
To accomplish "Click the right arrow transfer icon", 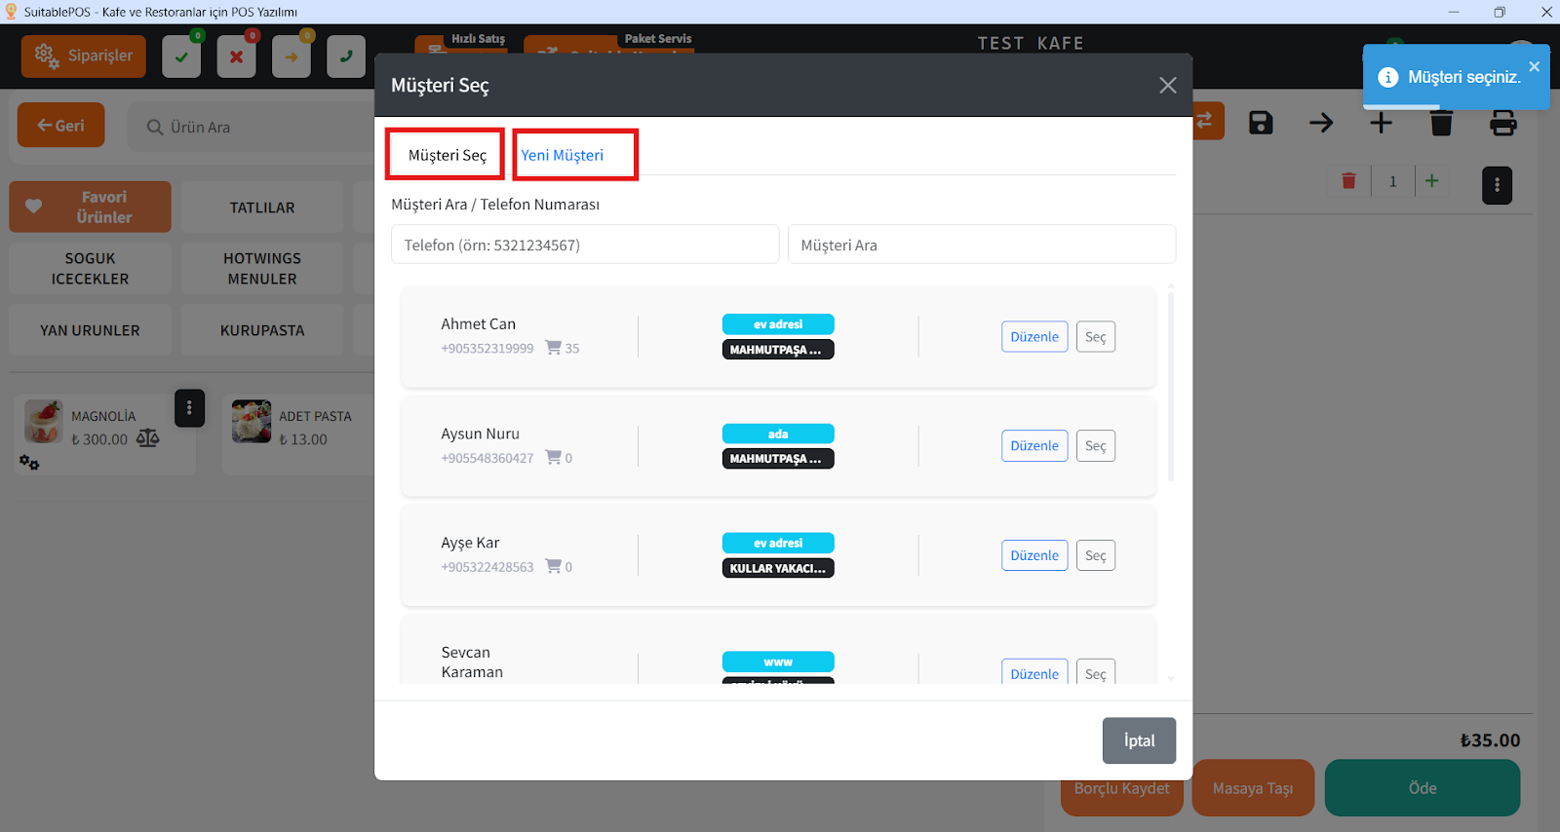I will (1321, 123).
